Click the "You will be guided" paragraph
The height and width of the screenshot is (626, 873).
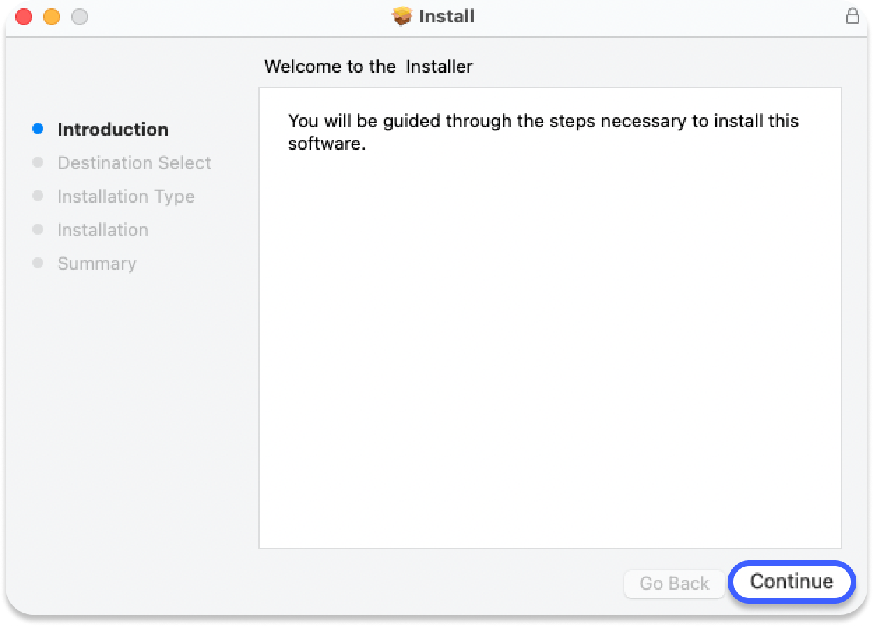click(543, 132)
